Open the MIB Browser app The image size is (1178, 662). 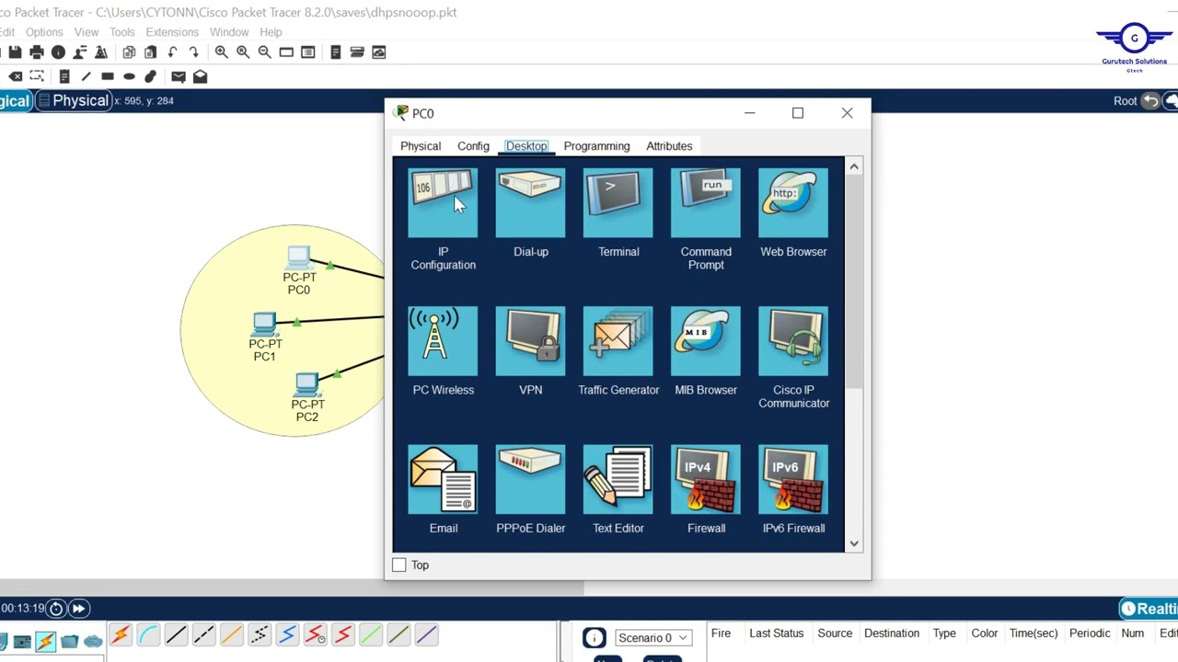click(x=706, y=341)
